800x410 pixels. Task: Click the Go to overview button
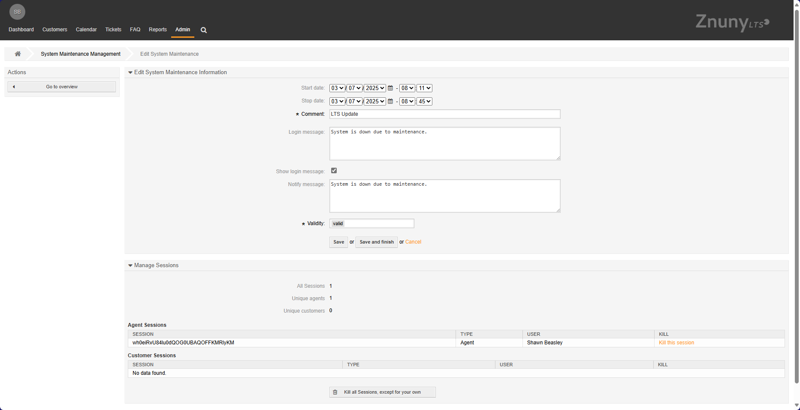pyautogui.click(x=62, y=87)
